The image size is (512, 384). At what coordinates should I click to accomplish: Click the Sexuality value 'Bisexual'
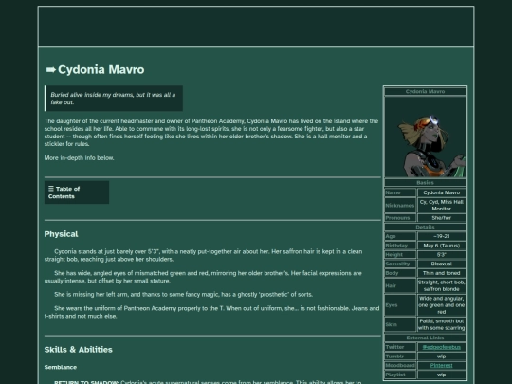[x=442, y=264]
